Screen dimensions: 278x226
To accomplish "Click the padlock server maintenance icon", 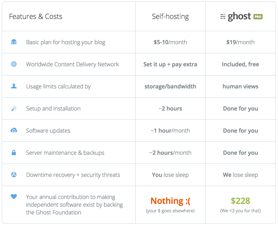I will pos(14,153).
